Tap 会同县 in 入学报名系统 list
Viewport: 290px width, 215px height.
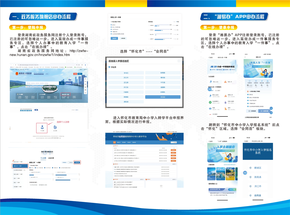tap(258, 196)
